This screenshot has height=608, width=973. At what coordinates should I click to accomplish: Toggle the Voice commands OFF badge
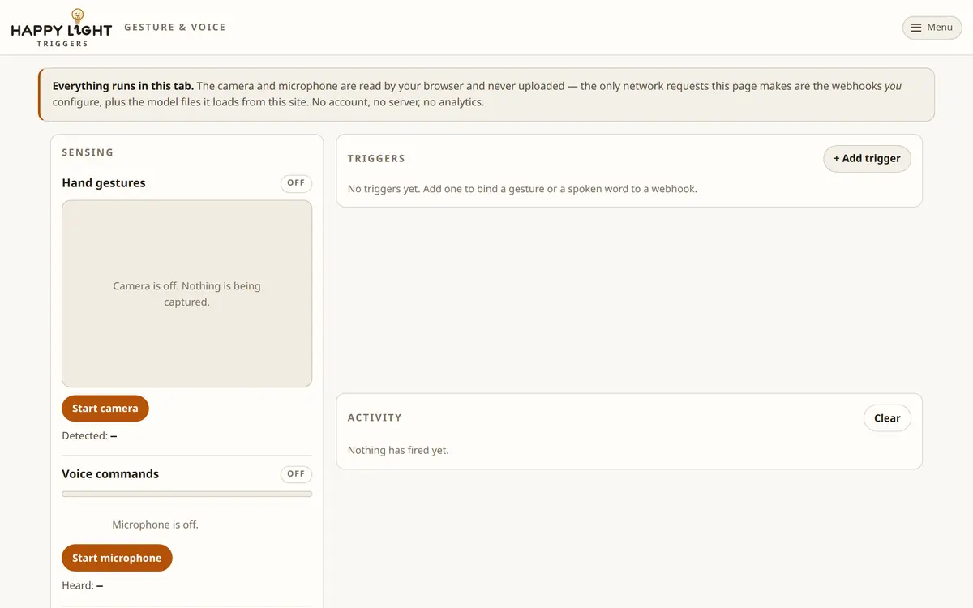[296, 474]
